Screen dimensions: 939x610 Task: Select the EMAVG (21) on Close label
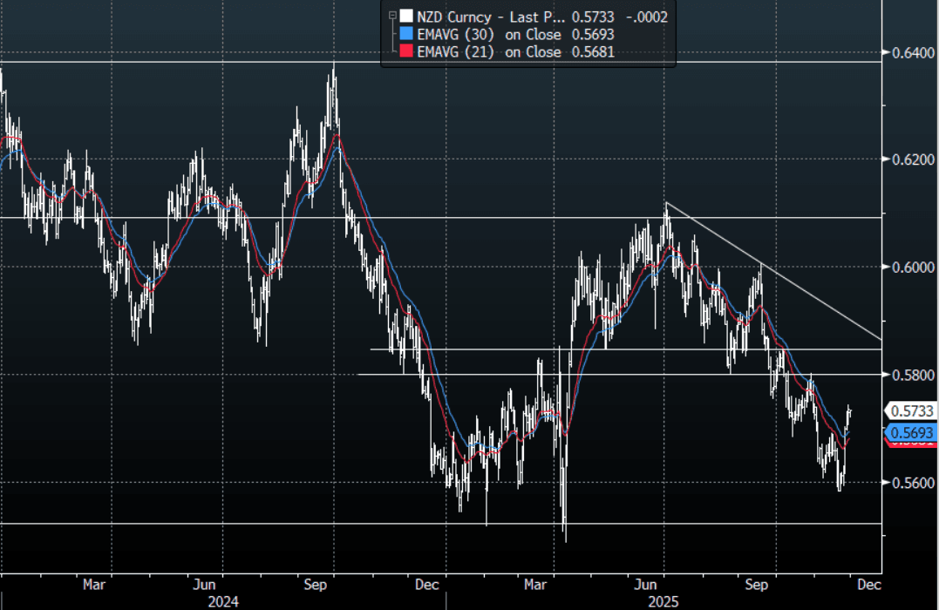(488, 51)
